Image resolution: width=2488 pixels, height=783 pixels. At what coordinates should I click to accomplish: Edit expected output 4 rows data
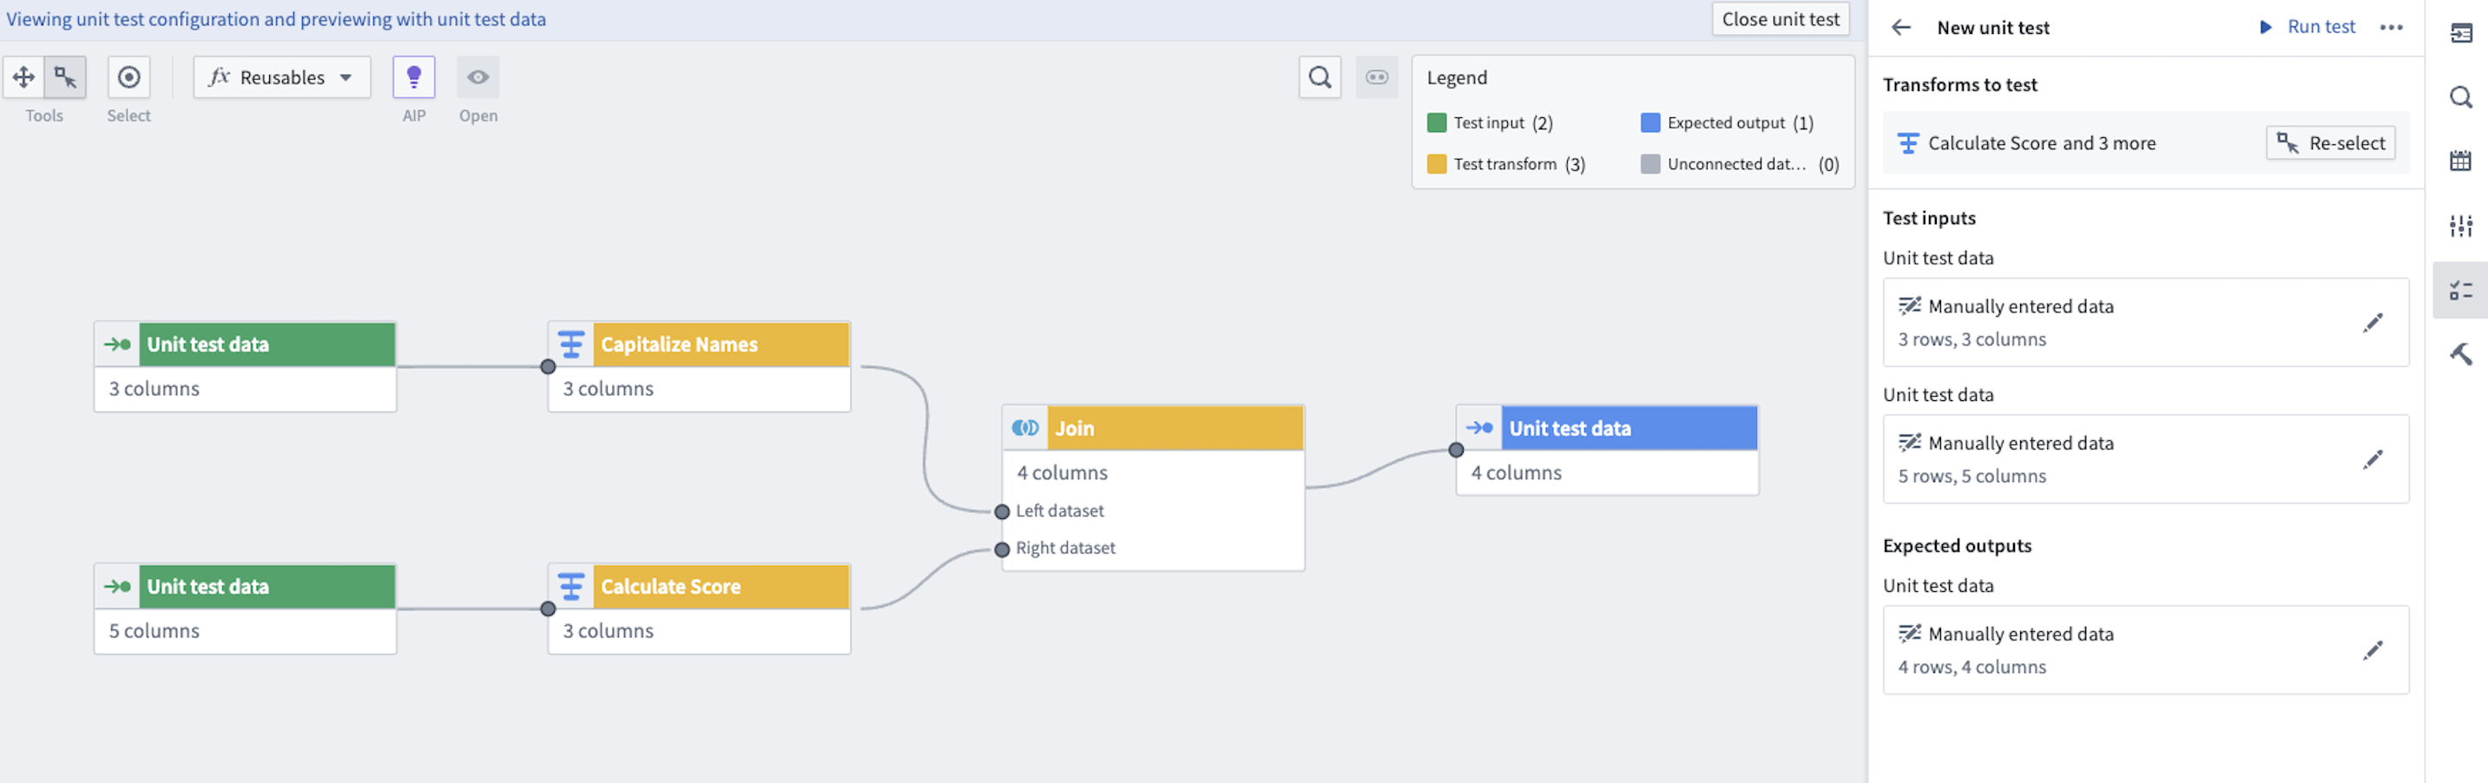(2372, 650)
